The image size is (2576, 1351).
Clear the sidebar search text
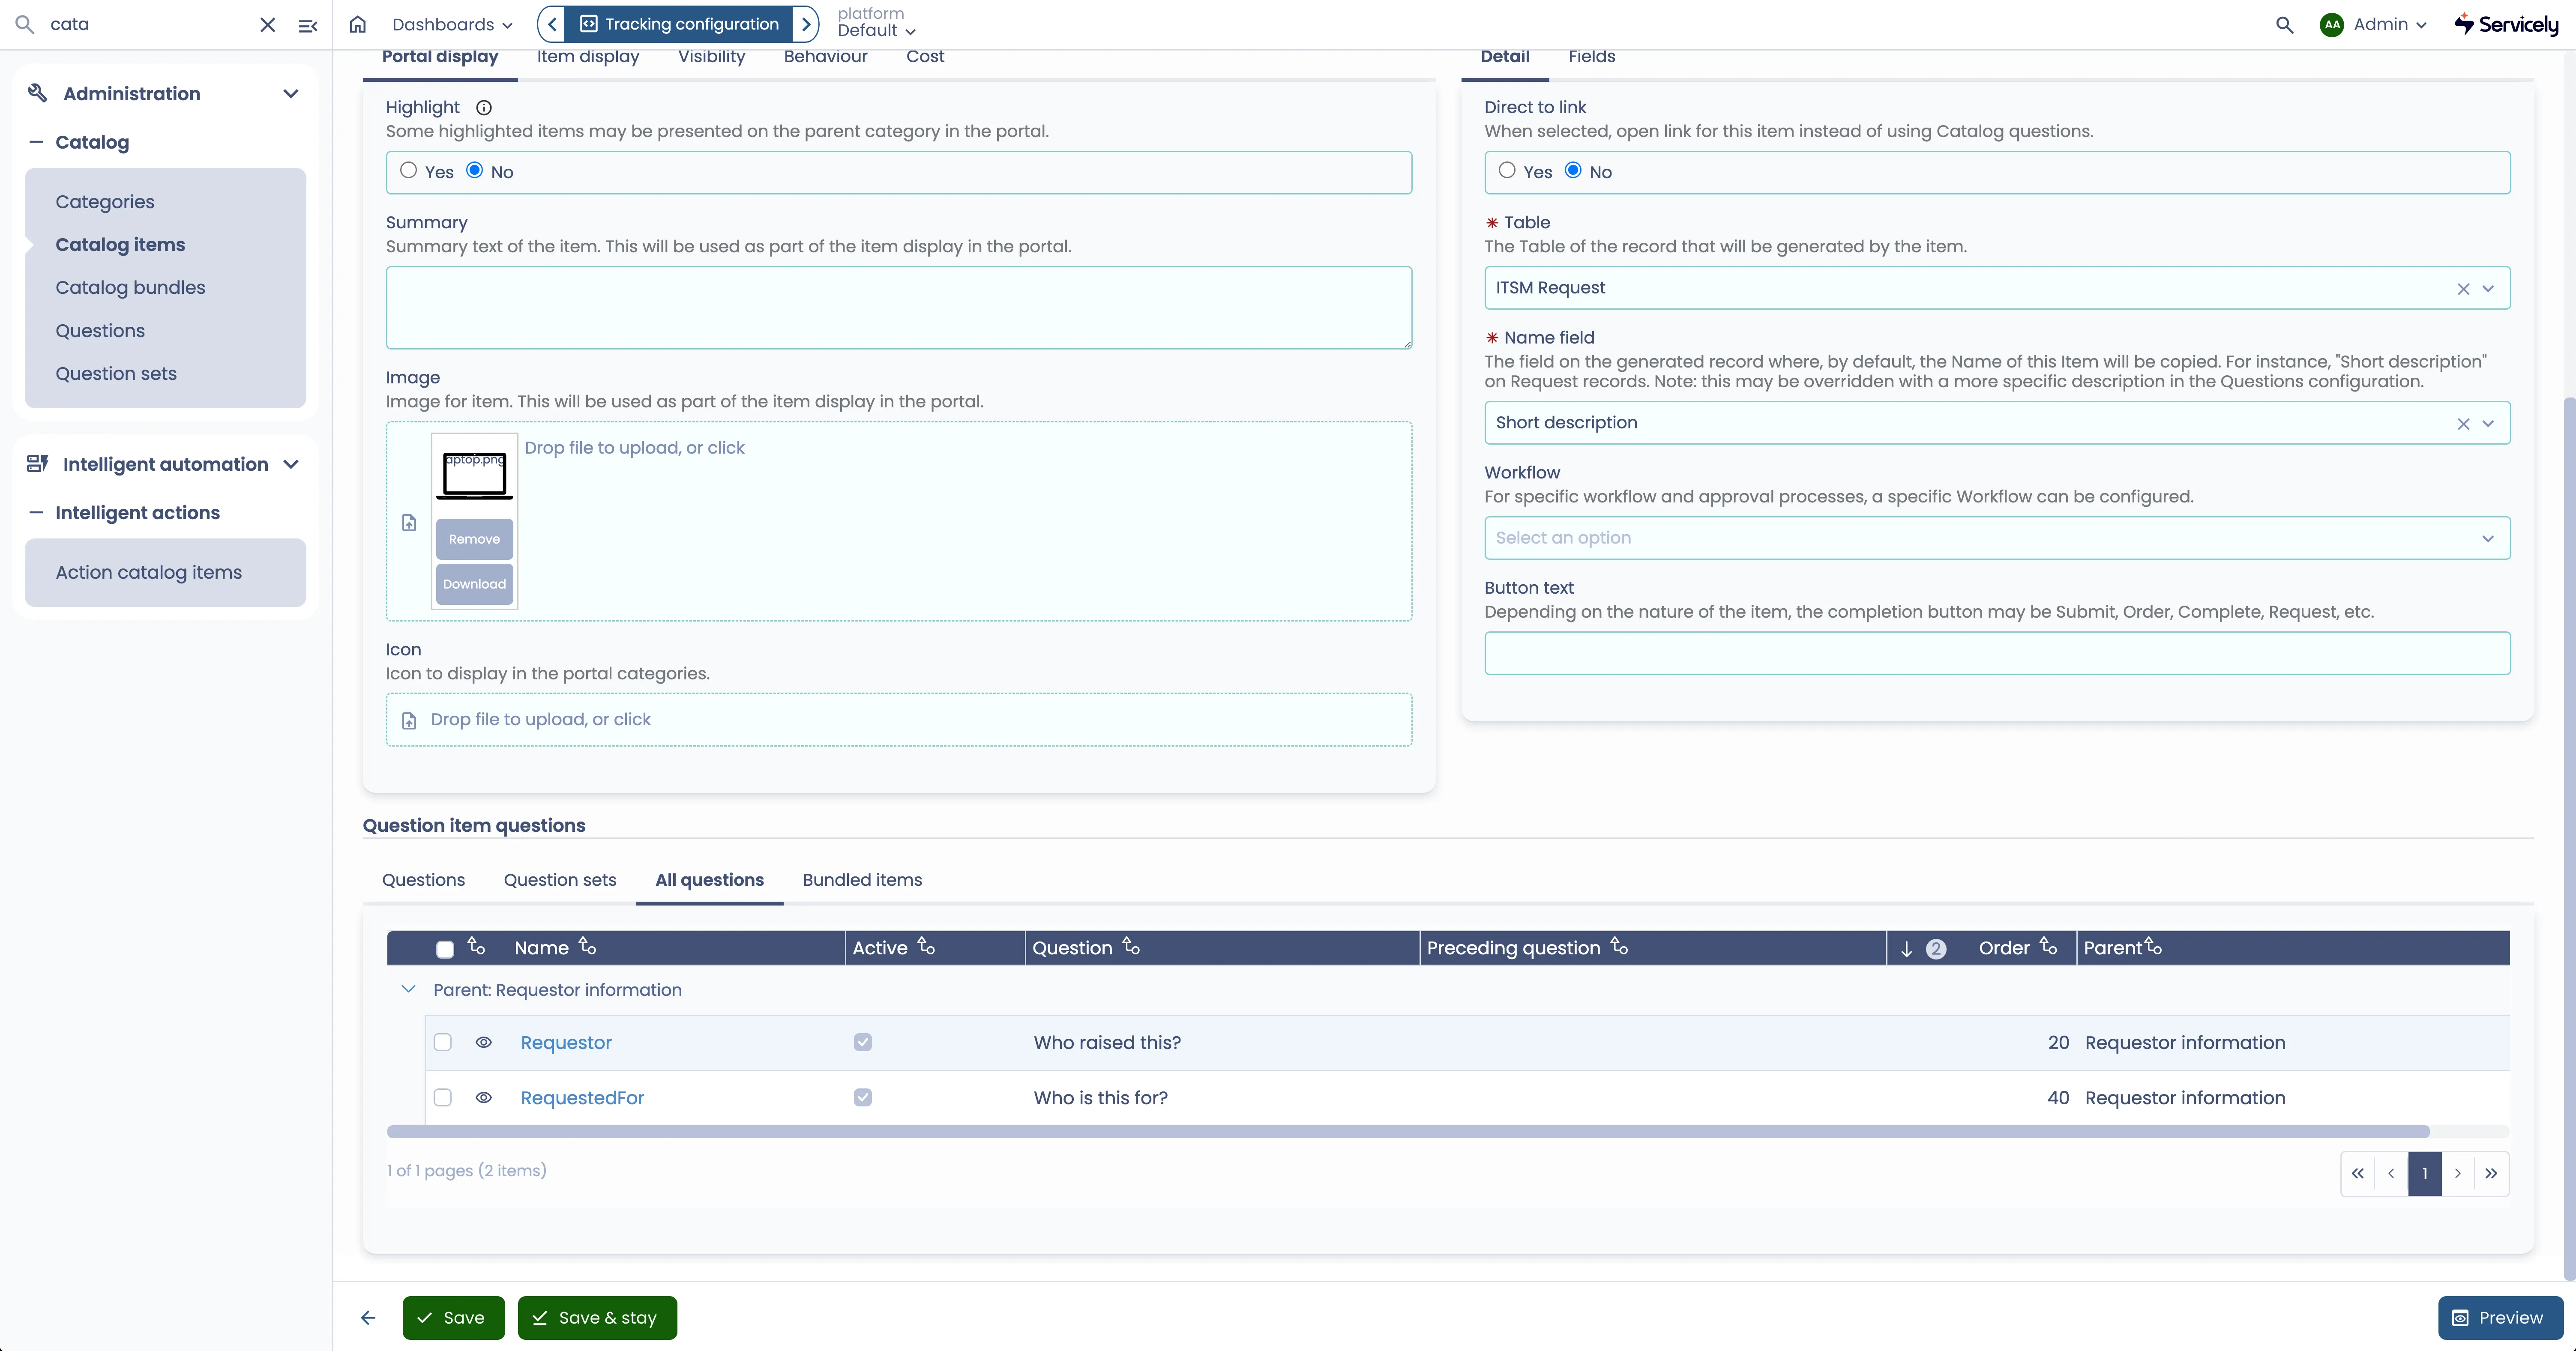tap(267, 25)
